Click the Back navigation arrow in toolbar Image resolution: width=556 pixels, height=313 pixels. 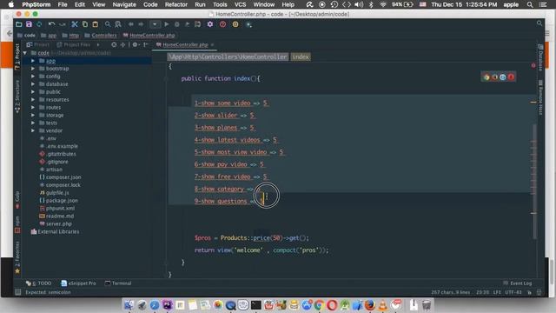pos(131,24)
